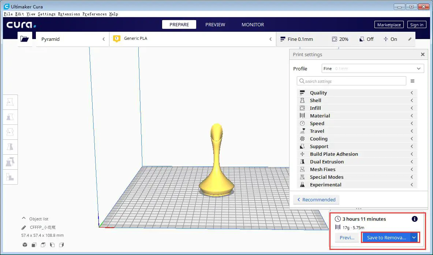
Task: Open Per Model Settings tool
Action: [x=10, y=162]
